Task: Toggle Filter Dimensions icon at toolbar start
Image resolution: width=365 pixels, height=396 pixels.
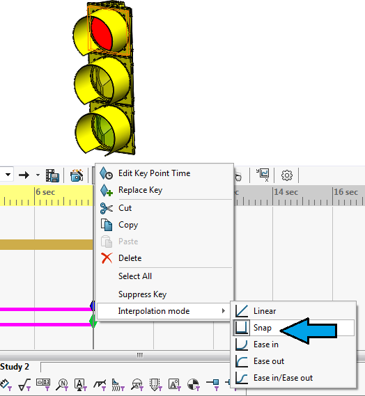Action: [6, 385]
